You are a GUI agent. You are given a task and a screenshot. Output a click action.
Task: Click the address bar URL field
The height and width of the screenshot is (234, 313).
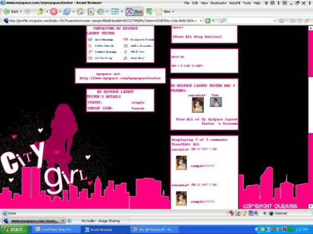[x=103, y=20]
